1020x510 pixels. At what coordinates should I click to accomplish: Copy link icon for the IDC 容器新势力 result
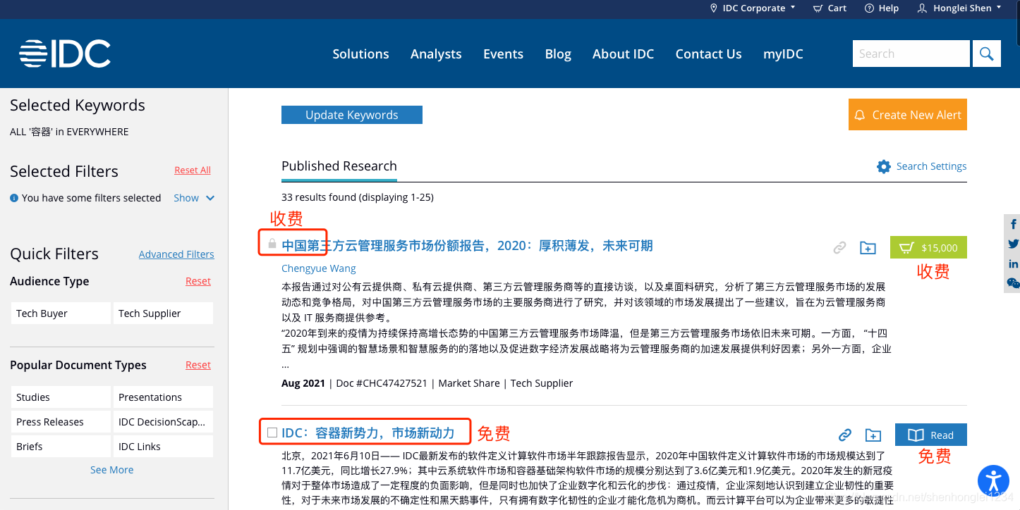[x=844, y=435]
